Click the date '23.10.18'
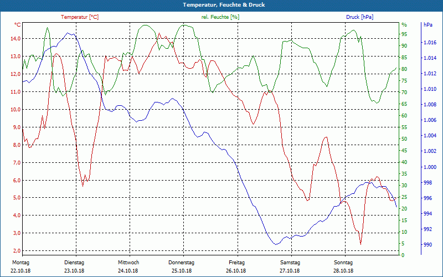The image size is (443, 277). click(74, 271)
